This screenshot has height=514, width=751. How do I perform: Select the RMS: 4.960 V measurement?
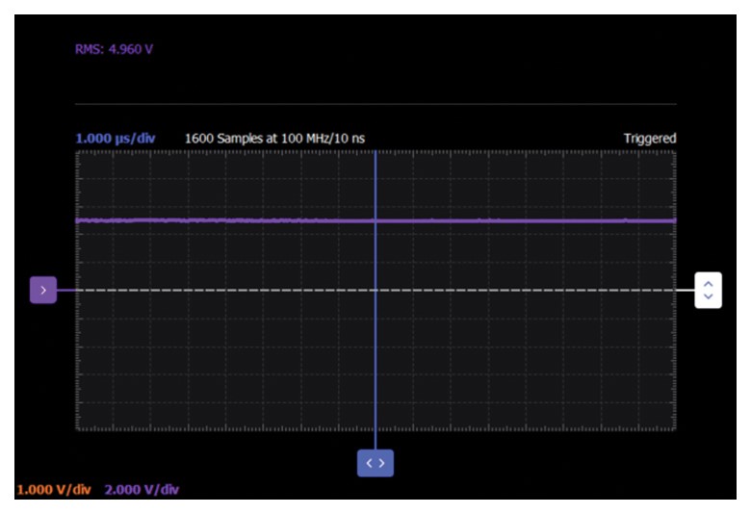pos(114,49)
